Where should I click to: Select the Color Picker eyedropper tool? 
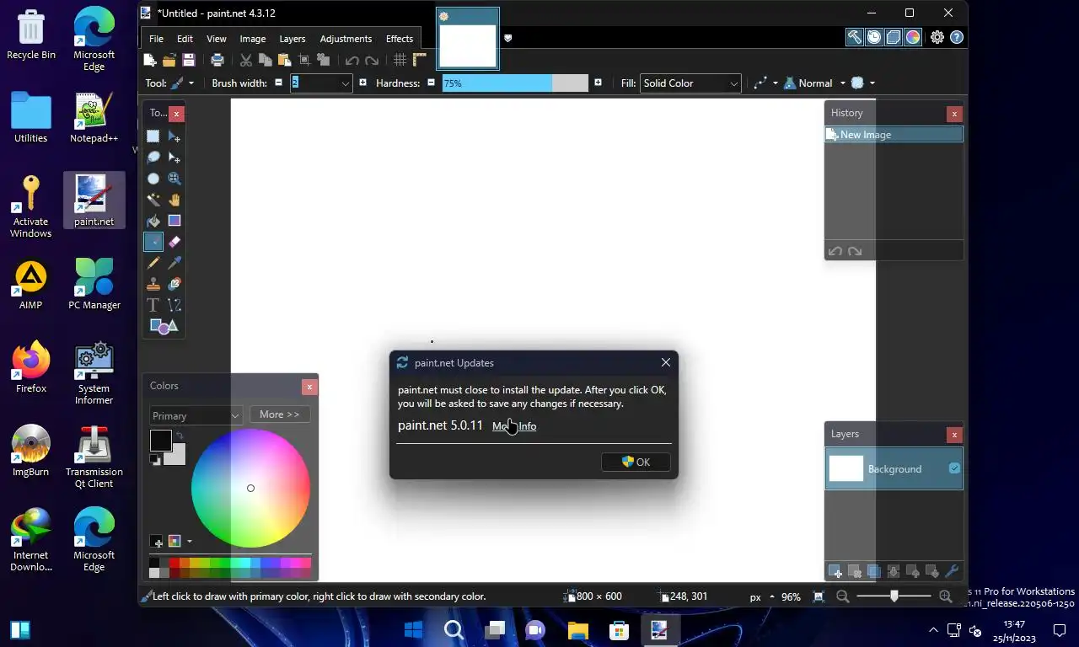pyautogui.click(x=174, y=263)
